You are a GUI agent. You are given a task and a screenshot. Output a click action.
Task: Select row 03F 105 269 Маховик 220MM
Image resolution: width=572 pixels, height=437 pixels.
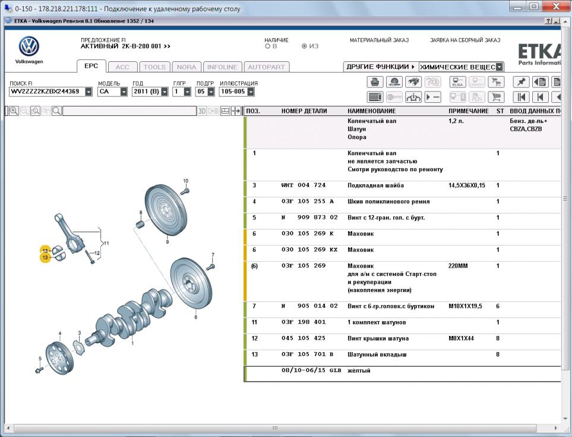point(402,281)
